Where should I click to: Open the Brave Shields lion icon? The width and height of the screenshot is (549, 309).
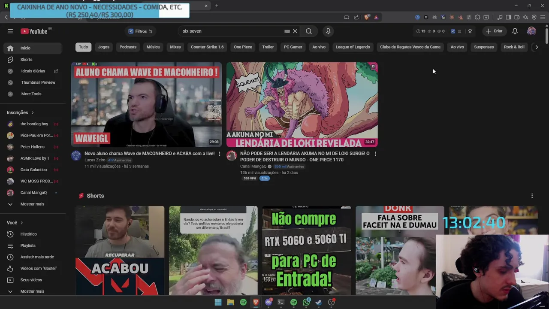point(367,17)
